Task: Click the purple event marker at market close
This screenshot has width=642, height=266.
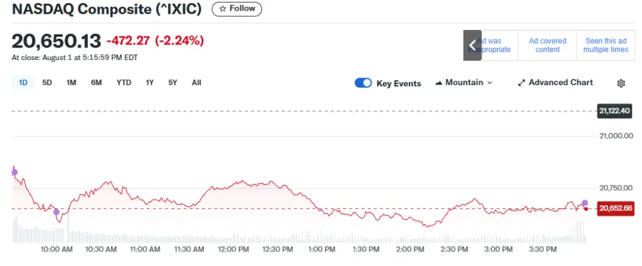Action: pos(585,203)
